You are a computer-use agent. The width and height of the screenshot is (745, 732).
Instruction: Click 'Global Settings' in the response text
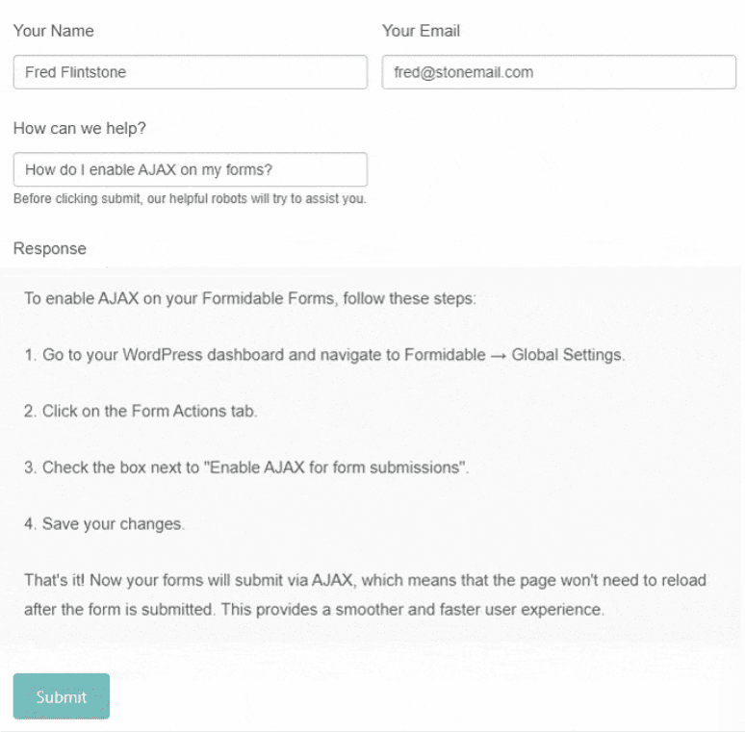pos(567,355)
